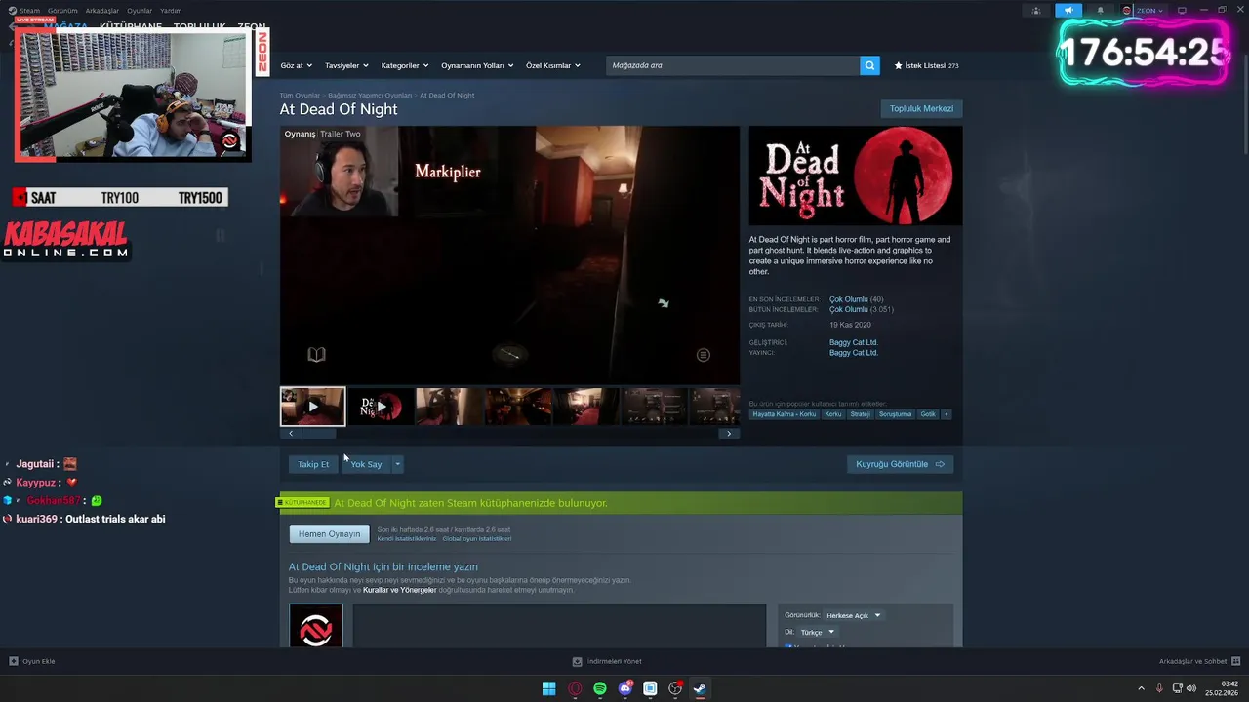Select the Hayatta Kalma - Korku tag
The height and width of the screenshot is (702, 1249).
point(785,414)
